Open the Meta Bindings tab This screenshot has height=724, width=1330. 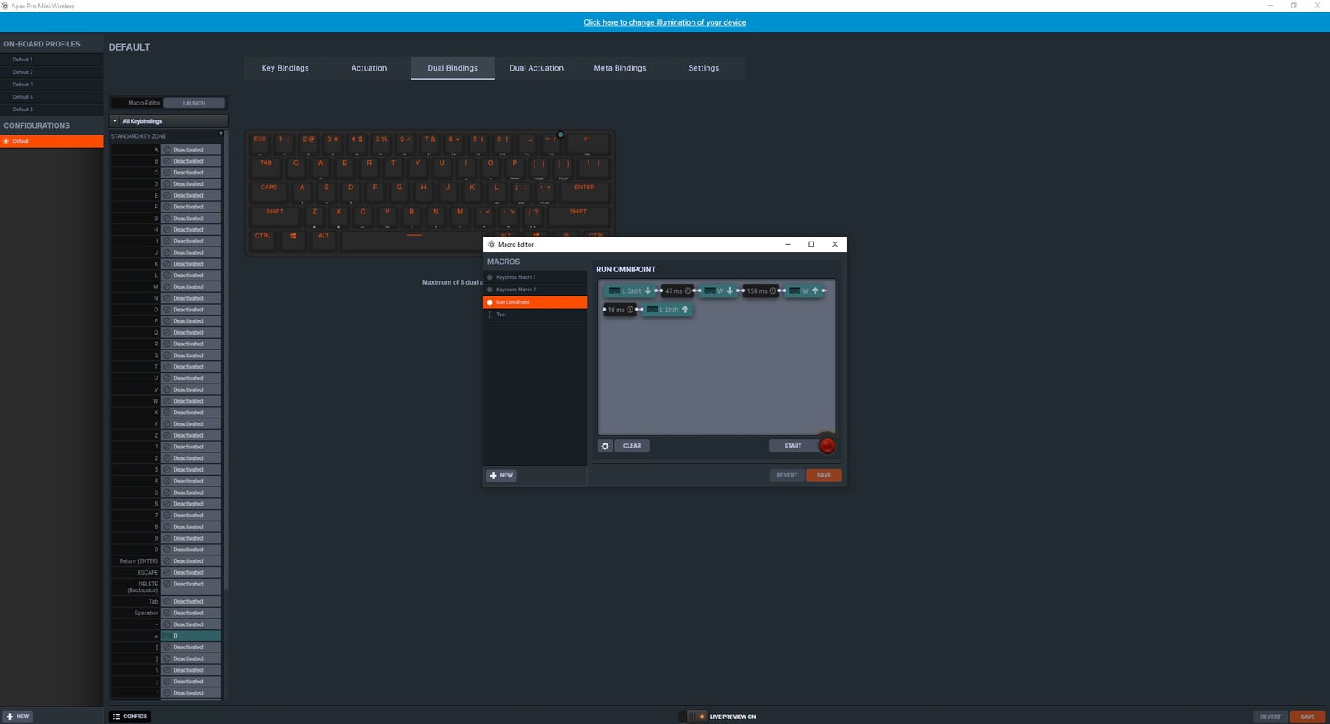[x=619, y=68]
